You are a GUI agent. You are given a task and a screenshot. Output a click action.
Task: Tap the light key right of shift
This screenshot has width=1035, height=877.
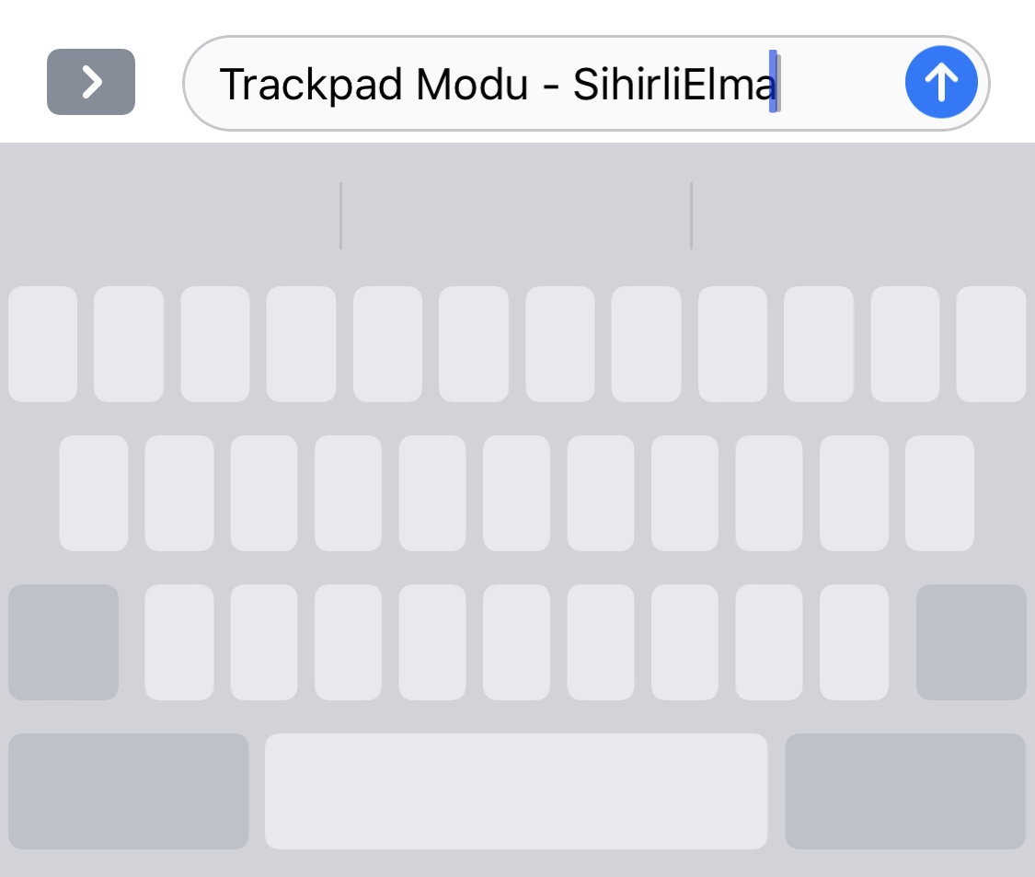(179, 641)
